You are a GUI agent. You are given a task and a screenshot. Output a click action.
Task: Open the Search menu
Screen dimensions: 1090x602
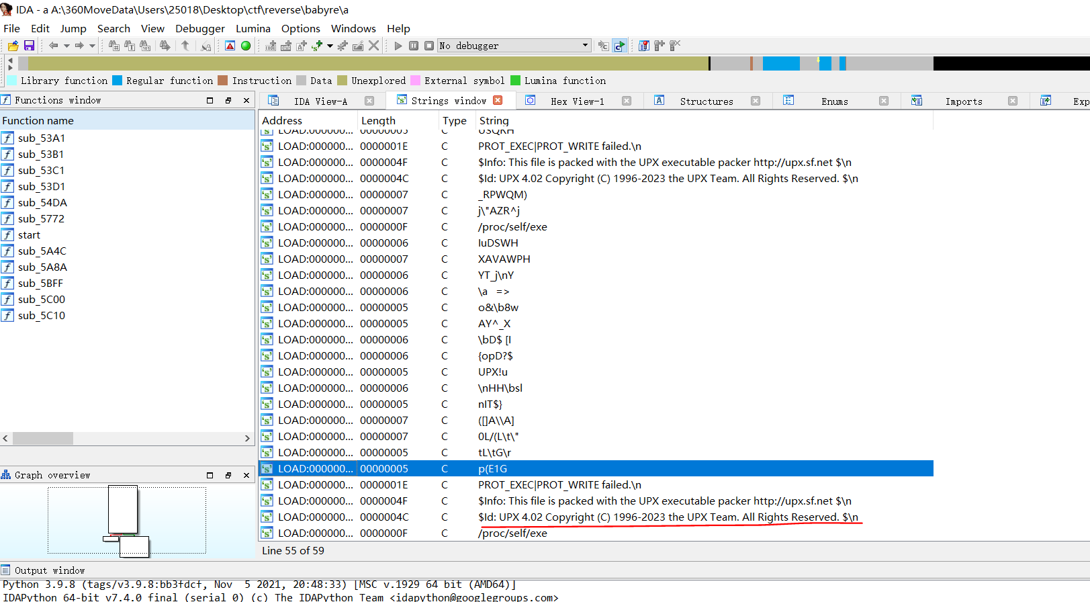tap(113, 28)
